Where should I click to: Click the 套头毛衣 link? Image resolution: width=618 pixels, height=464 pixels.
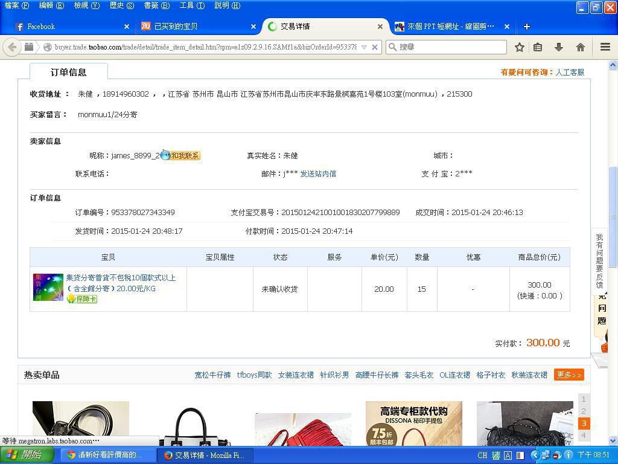419,375
